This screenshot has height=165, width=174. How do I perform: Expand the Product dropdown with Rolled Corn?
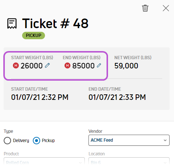coord(44,161)
